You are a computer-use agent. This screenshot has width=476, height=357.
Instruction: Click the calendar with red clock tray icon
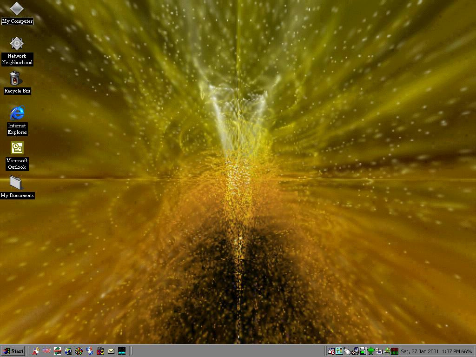coord(331,351)
